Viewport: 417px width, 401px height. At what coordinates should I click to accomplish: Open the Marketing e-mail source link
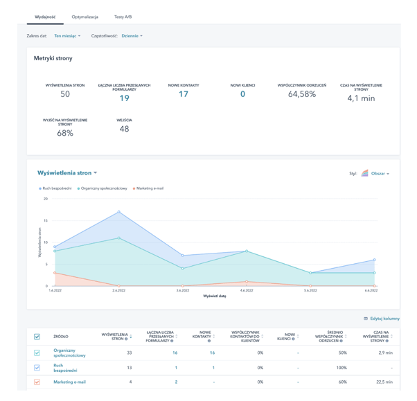coord(70,382)
